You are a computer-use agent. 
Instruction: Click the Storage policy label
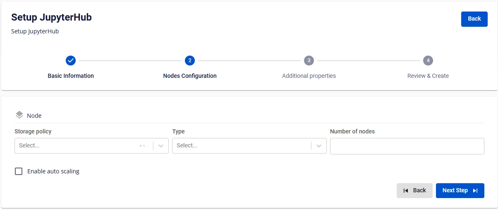[x=33, y=131]
